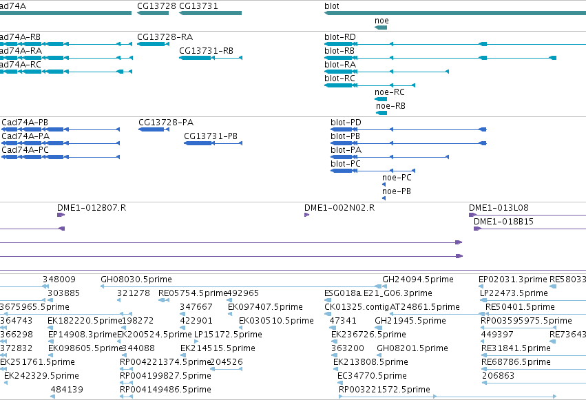Click the 303885 feature label
The height and width of the screenshot is (400, 586).
(x=63, y=293)
